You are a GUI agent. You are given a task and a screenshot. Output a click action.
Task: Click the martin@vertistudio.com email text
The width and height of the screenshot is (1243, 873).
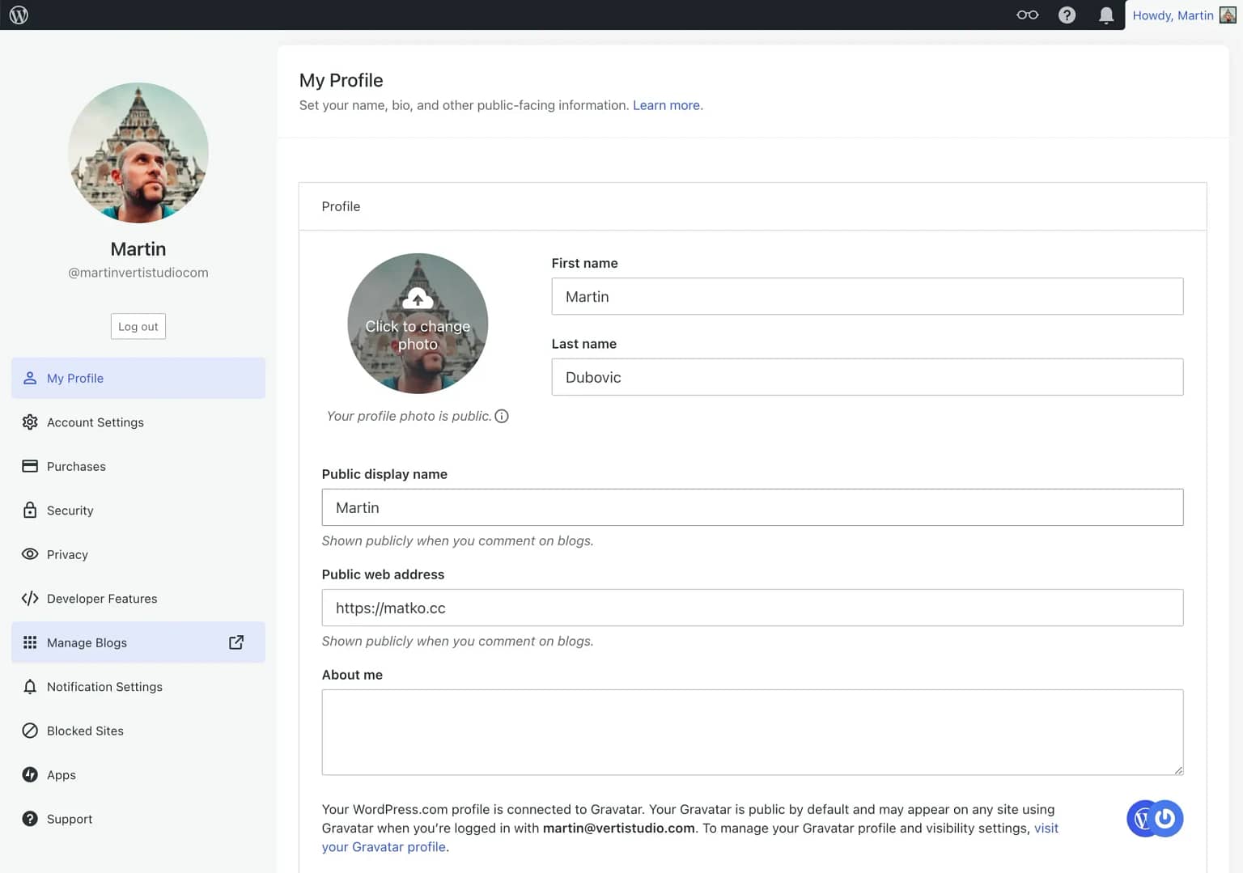tap(619, 828)
